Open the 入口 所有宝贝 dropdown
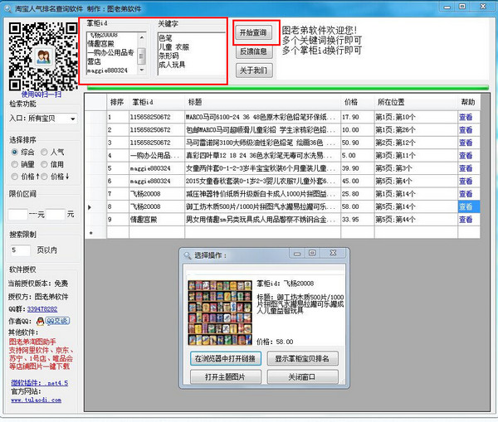Screen dimensions: 498x422 [72, 119]
